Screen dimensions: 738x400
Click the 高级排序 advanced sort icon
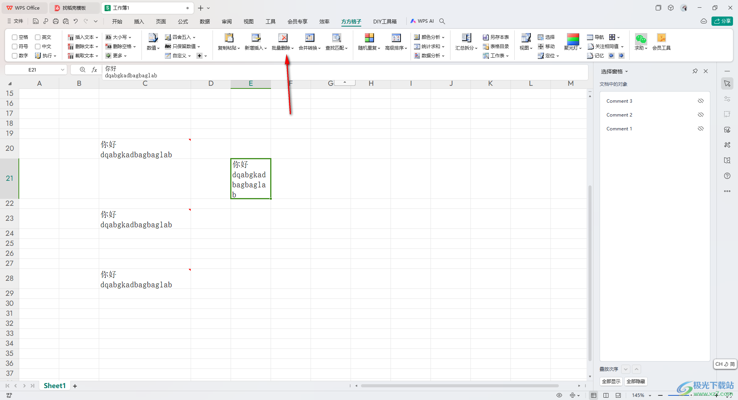pyautogui.click(x=396, y=38)
